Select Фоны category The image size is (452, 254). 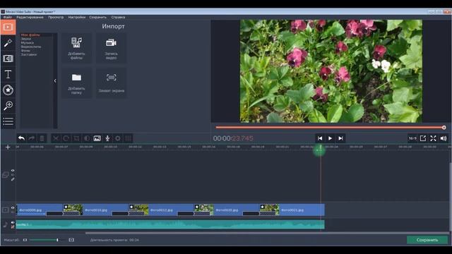tap(25, 50)
